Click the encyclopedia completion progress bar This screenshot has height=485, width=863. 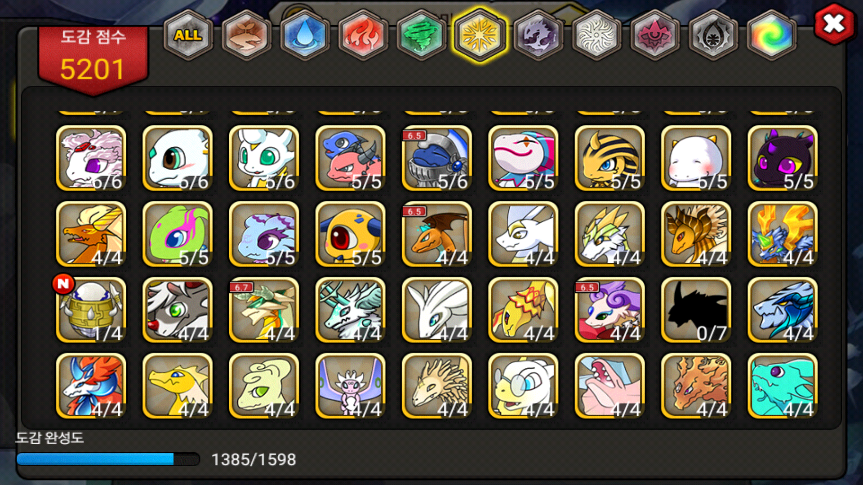108,459
